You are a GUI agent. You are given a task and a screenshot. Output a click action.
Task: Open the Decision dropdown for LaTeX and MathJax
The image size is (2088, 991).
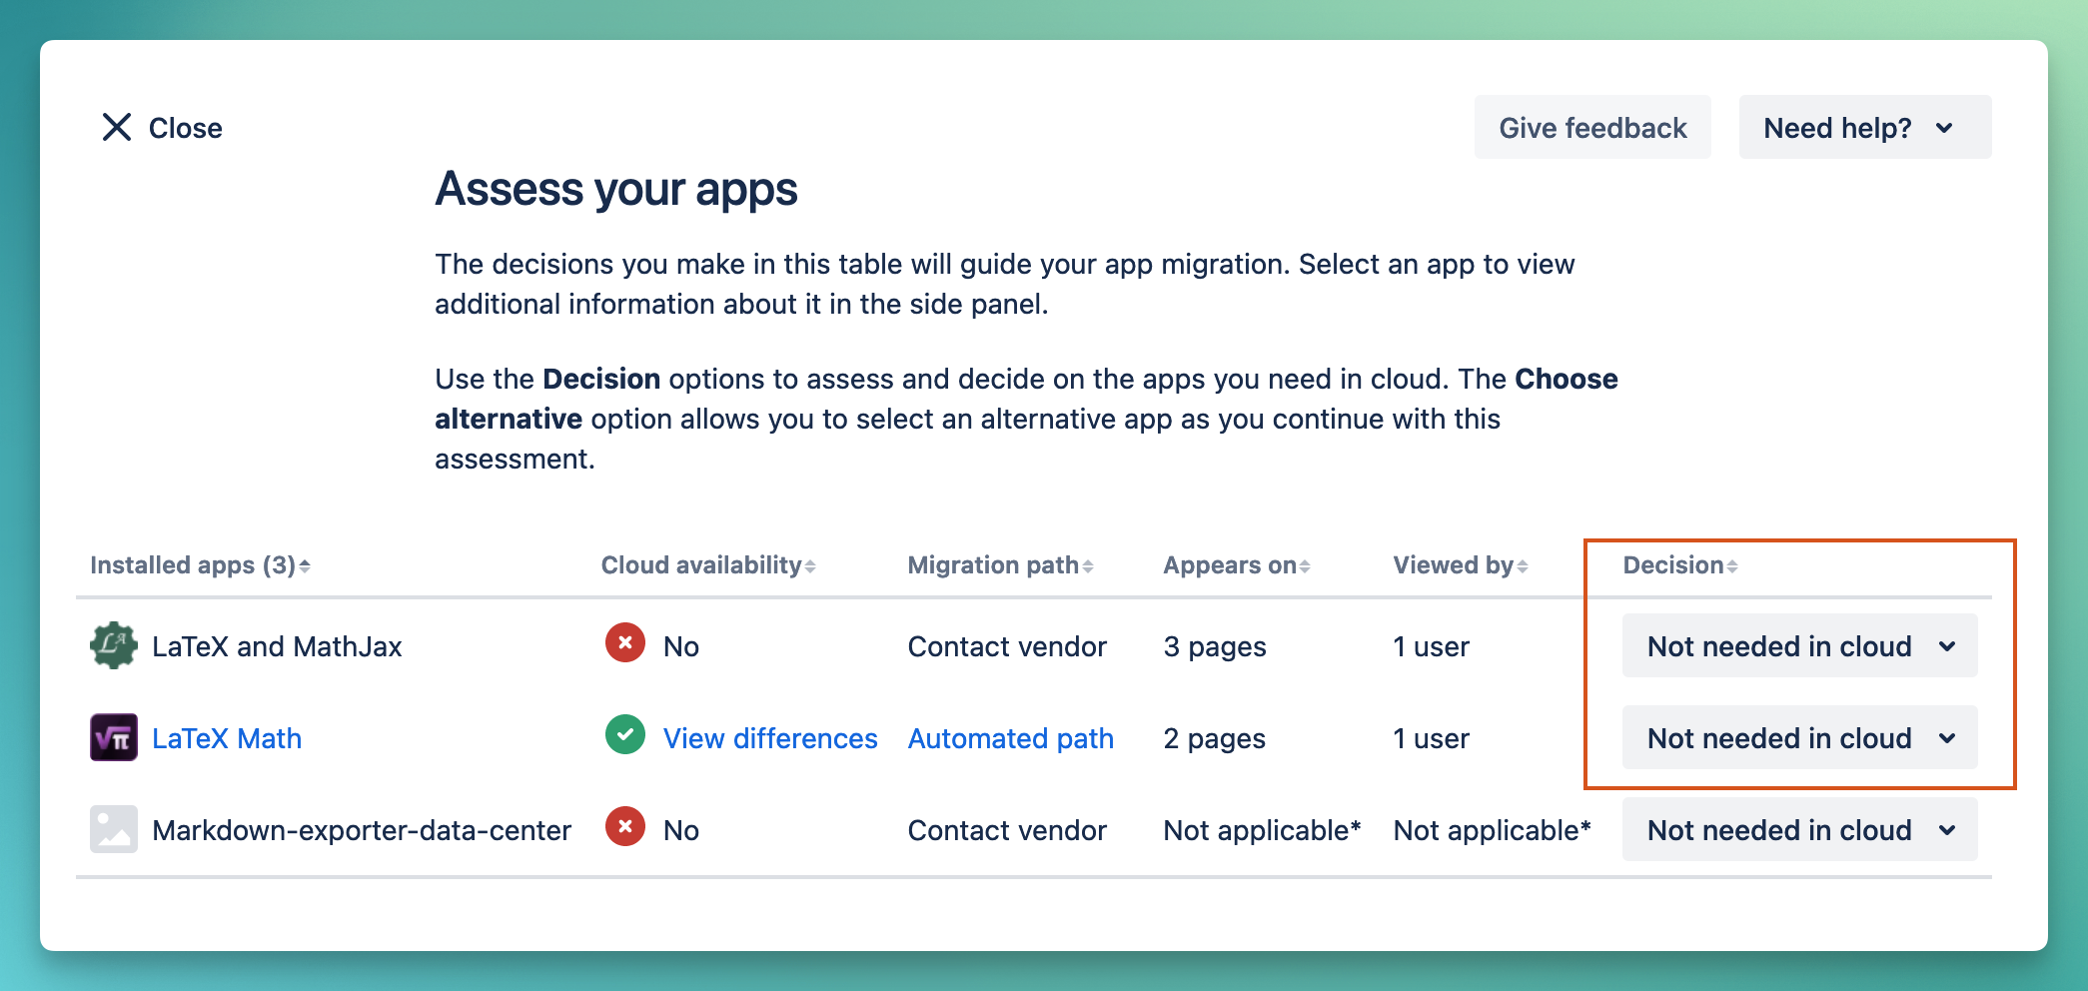pos(1798,645)
